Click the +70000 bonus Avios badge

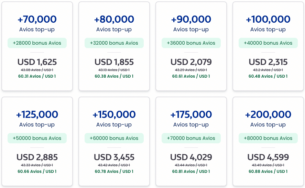pos(191,138)
